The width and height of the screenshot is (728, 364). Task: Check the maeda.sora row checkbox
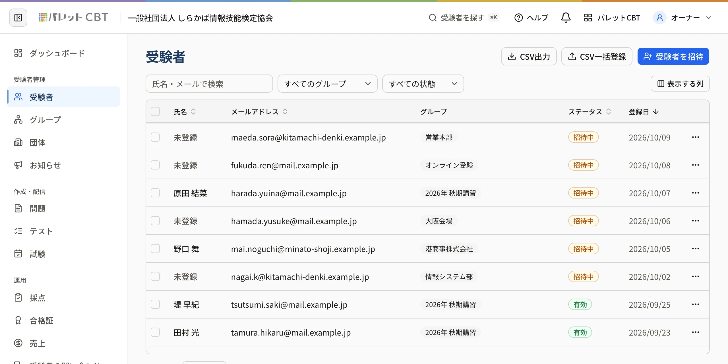[155, 137]
